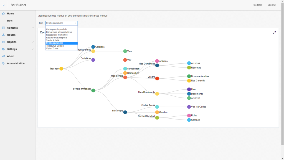Pick Vision Travel from the bot list
Image resolution: width=284 pixels, height=160 pixels.
[x=61, y=49]
